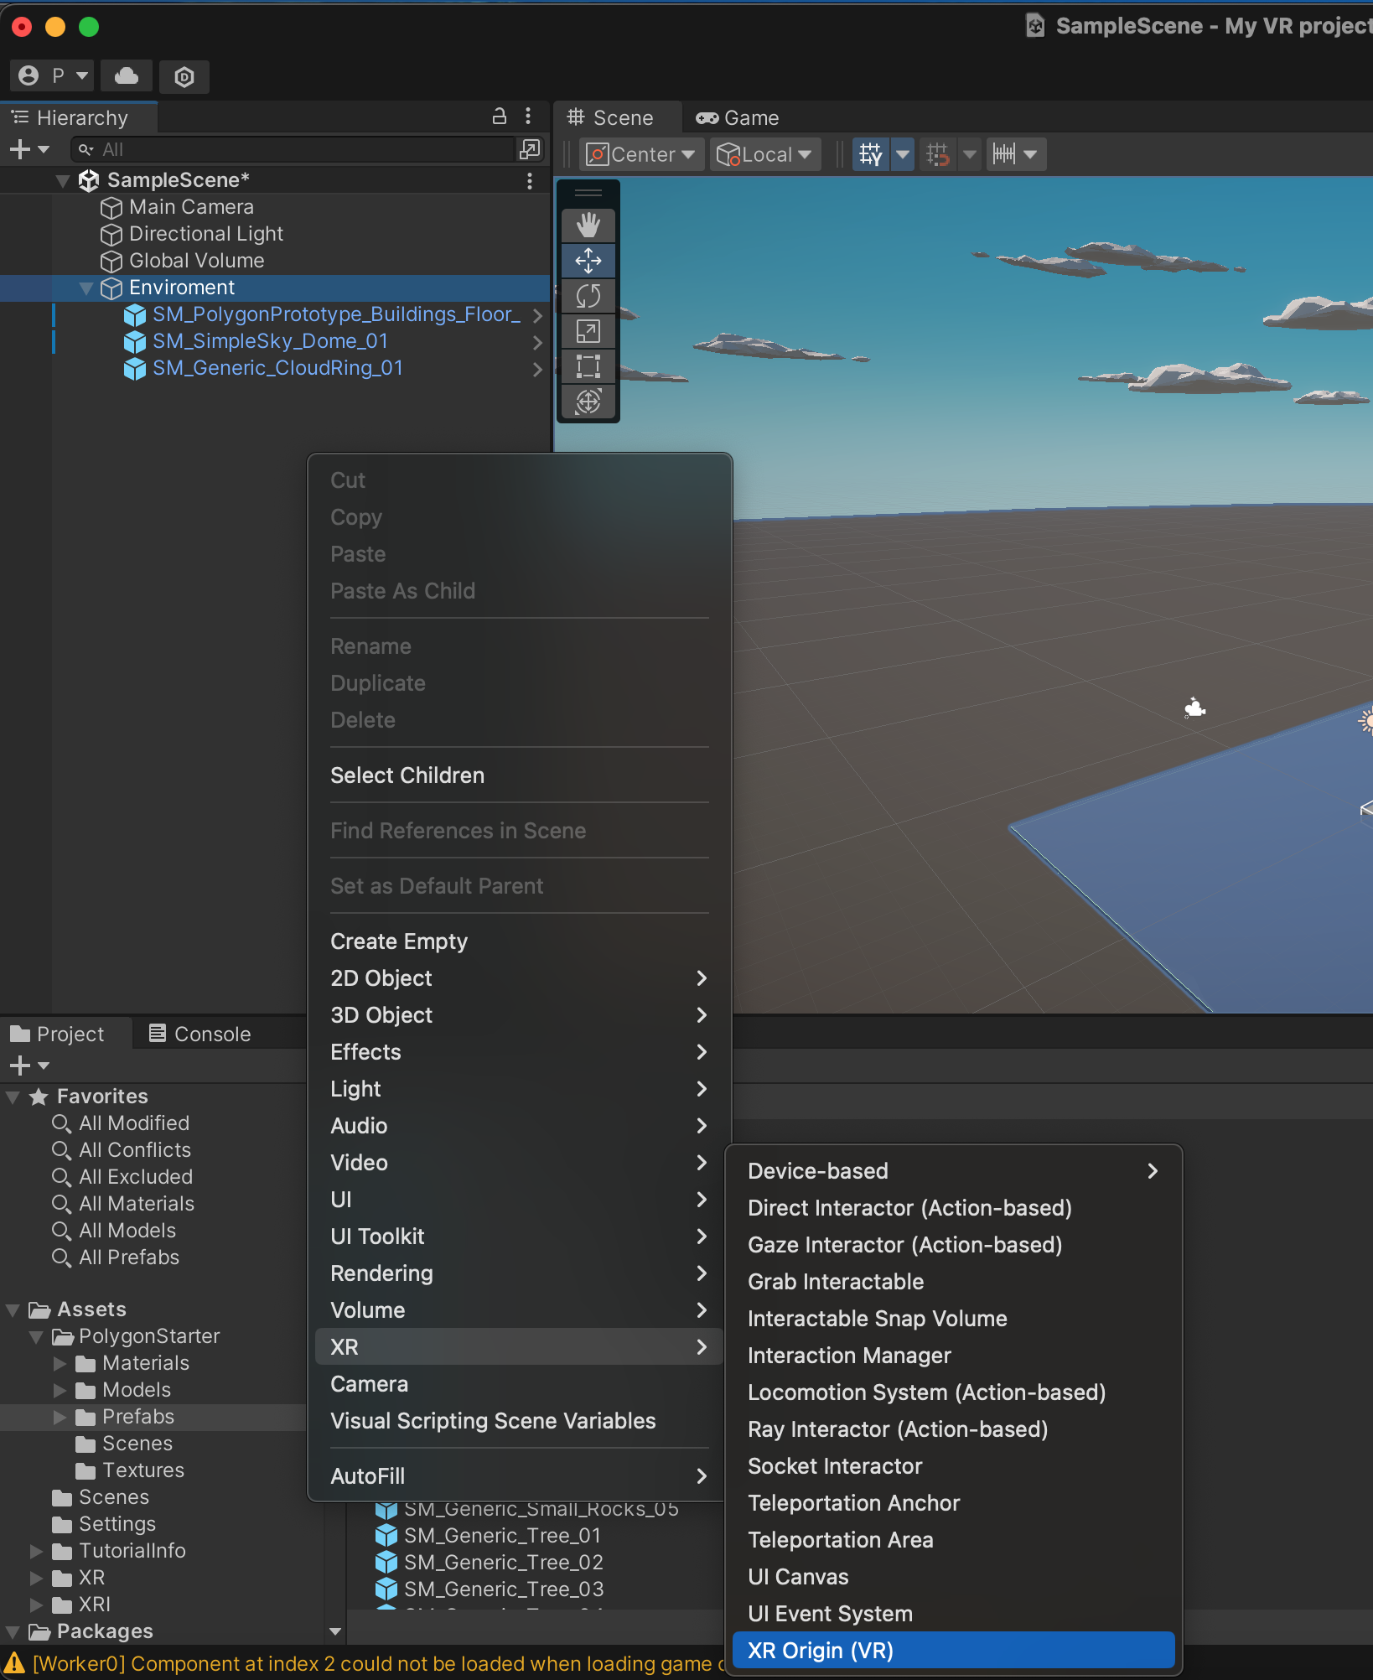Screen dimensions: 1373x1680
Task: Switch pivot mode via Center dropdown
Action: pyautogui.click(x=641, y=154)
